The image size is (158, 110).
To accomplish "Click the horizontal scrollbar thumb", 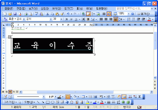I will [75, 92].
